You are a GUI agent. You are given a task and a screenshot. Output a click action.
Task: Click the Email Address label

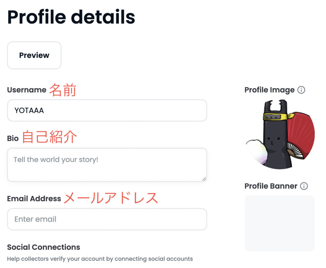tap(34, 199)
